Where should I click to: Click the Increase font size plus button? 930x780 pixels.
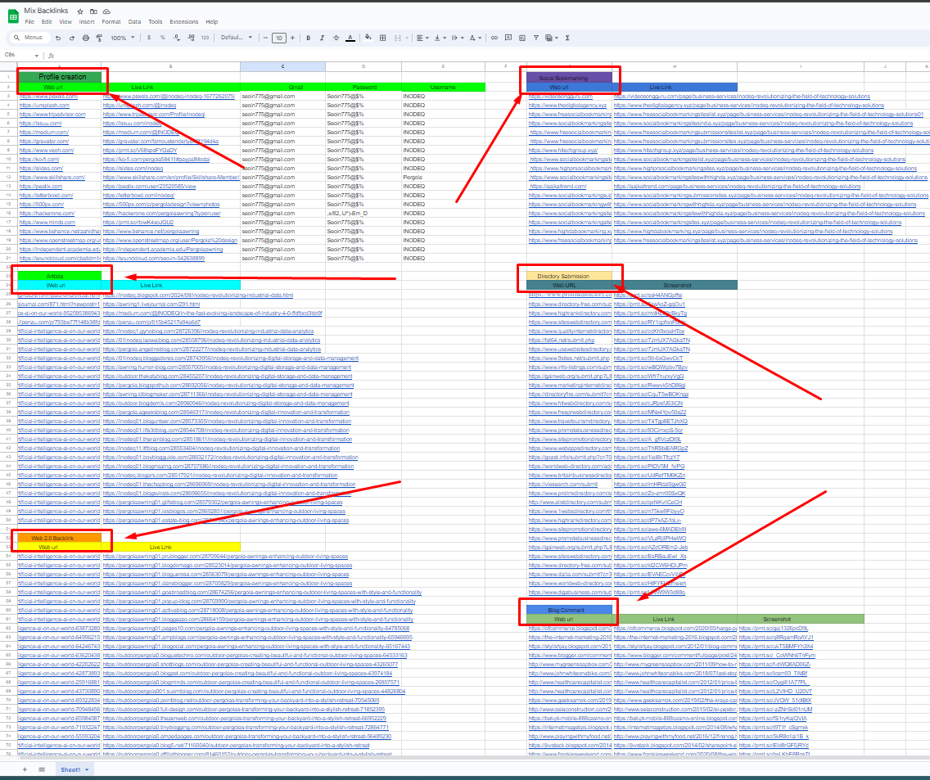pos(294,38)
